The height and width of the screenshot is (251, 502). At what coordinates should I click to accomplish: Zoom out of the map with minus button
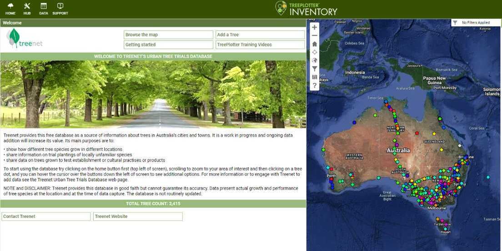point(314,35)
